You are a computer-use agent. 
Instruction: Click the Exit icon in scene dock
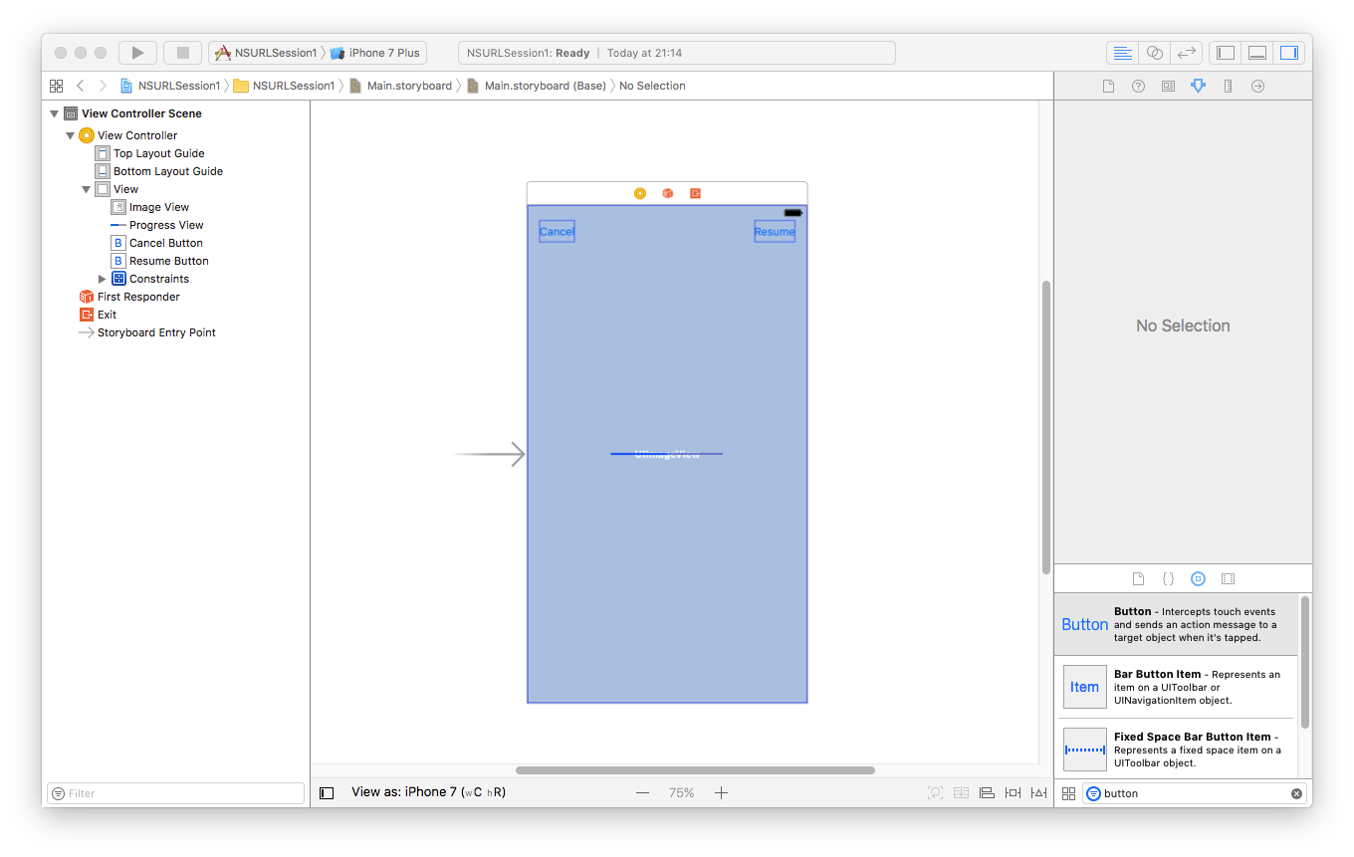695,193
